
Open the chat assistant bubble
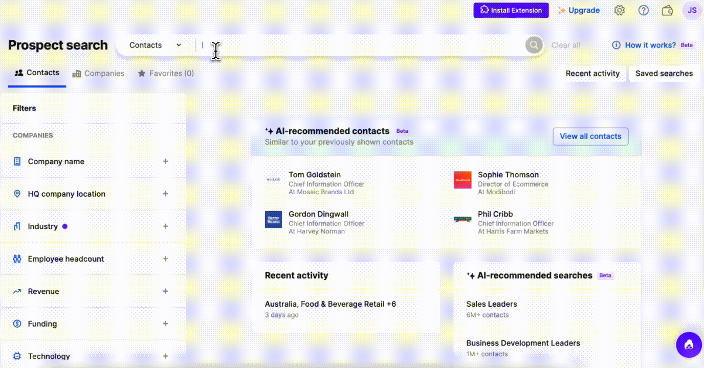coord(689,344)
